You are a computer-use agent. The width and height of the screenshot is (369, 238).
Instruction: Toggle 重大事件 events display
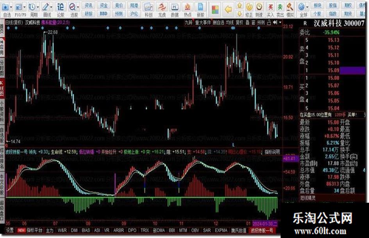pos(203,23)
